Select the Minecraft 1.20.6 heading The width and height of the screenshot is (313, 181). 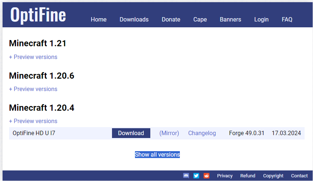point(42,76)
